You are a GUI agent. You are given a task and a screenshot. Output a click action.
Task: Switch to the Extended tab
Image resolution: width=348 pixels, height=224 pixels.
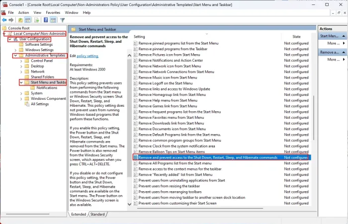(x=79, y=214)
